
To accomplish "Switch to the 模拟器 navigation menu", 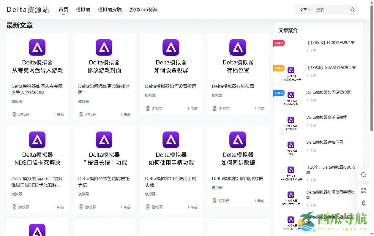I will (x=83, y=9).
